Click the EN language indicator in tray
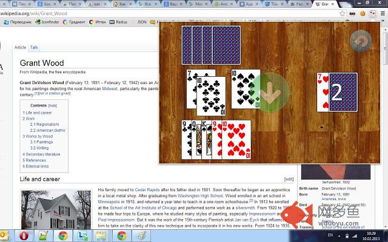Viewport: 388px width, 242px height. [330, 235]
